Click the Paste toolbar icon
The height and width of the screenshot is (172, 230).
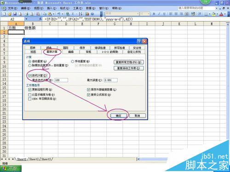[50, 14]
